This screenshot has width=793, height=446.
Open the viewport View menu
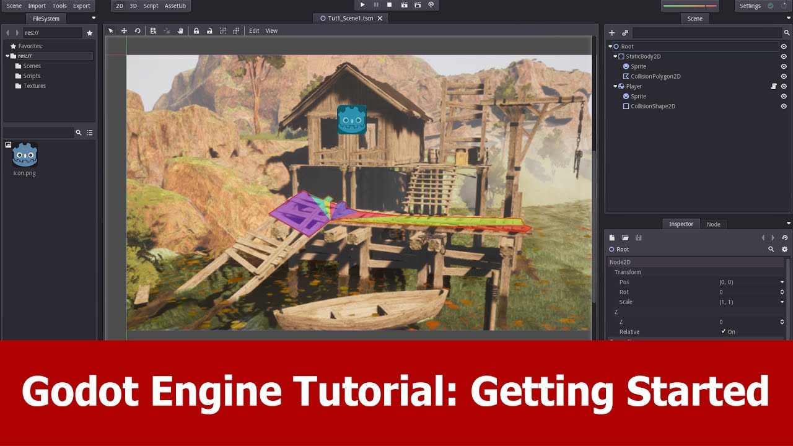point(271,31)
